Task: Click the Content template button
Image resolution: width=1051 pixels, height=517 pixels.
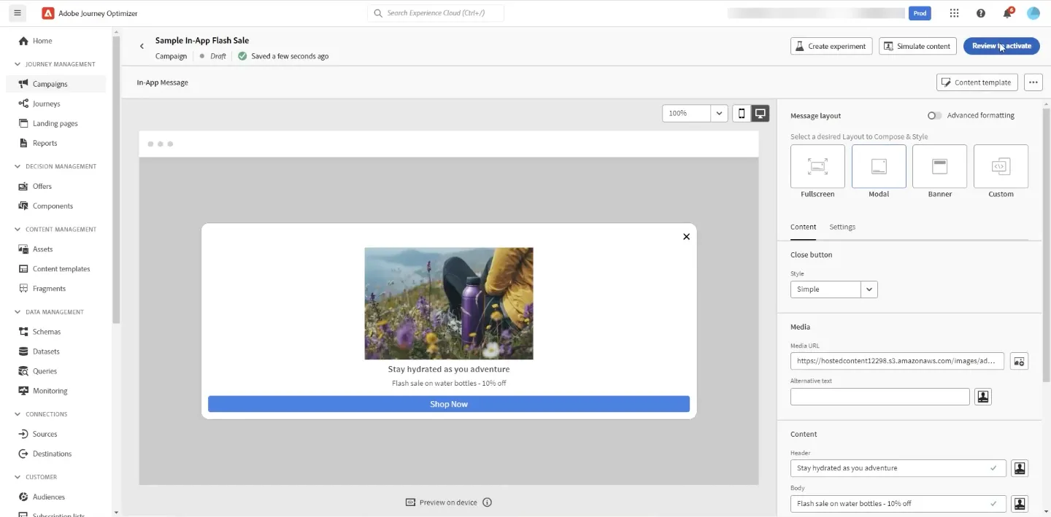Action: click(x=977, y=82)
